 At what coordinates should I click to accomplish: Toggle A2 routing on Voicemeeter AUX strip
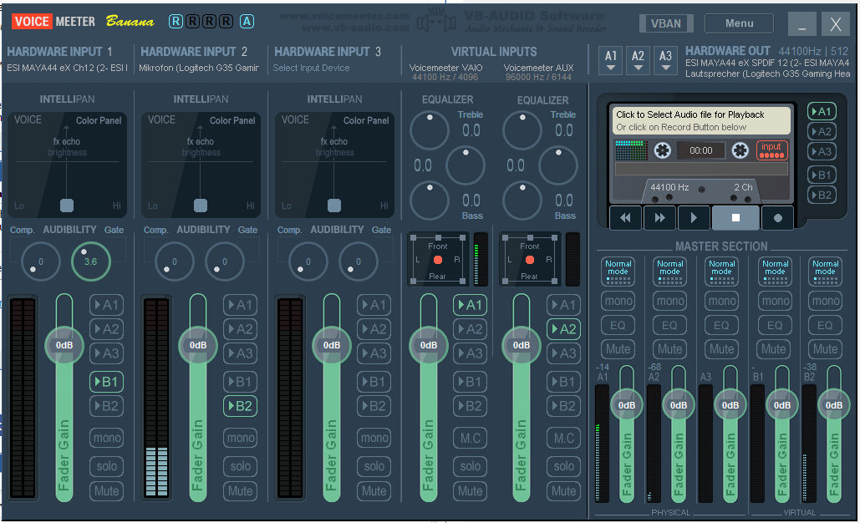point(563,329)
